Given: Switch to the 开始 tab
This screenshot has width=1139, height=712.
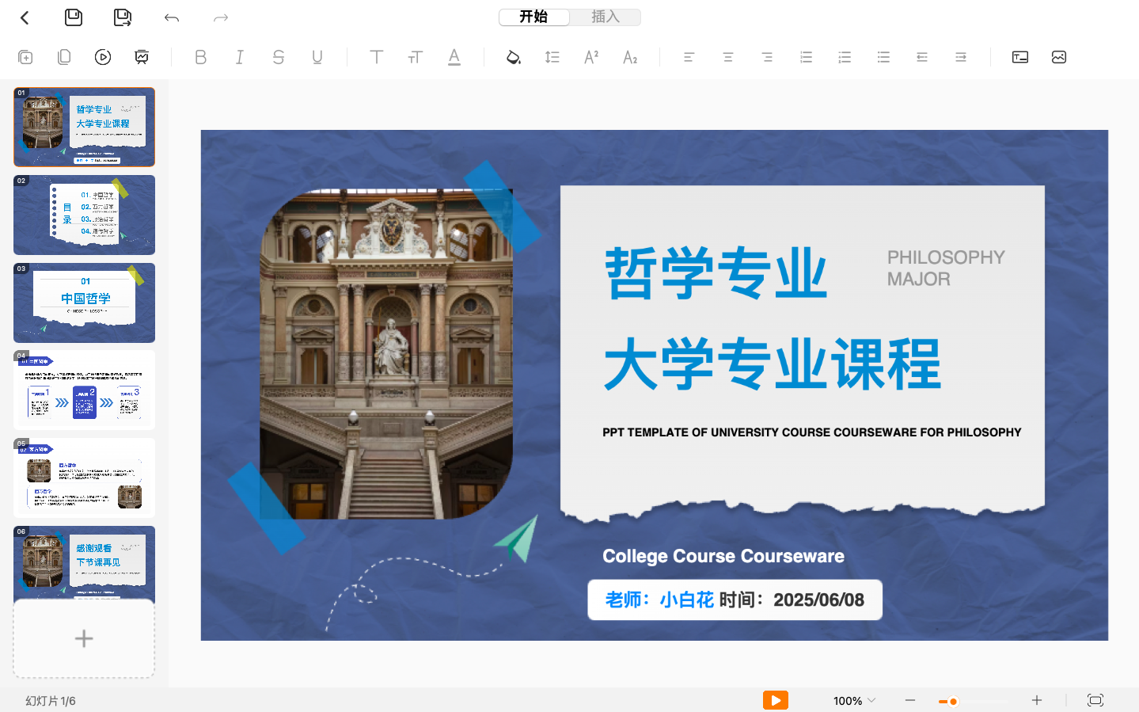Looking at the screenshot, I should click(534, 17).
